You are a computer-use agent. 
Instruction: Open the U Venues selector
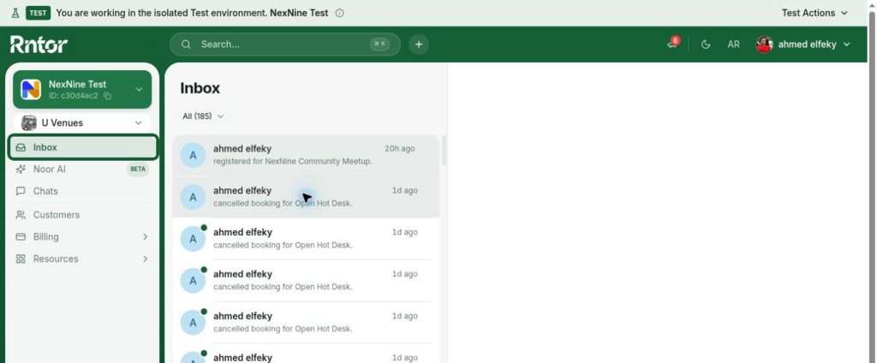[x=82, y=123]
